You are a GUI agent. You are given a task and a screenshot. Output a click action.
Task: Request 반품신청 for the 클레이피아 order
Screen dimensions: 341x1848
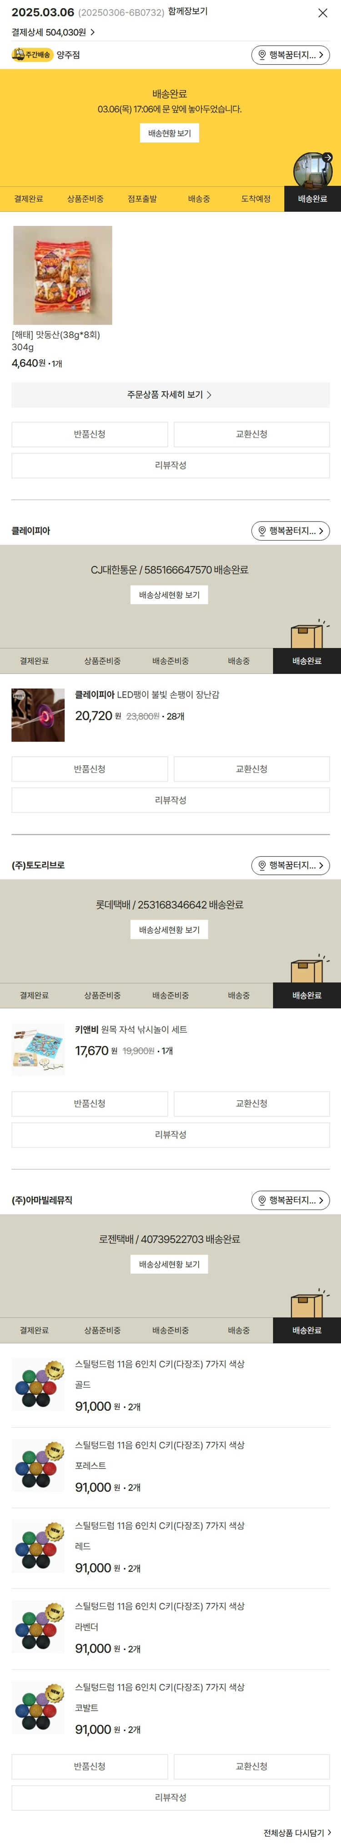(x=90, y=769)
